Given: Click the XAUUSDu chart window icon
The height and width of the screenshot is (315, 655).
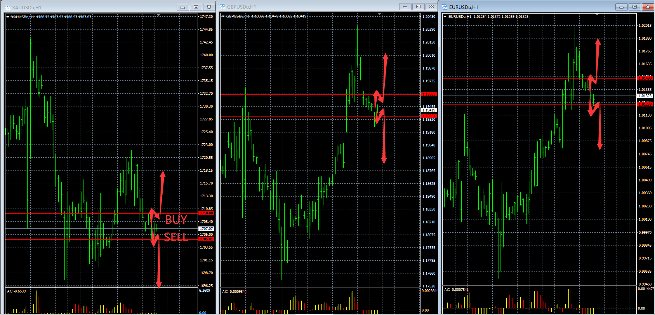Looking at the screenshot, I should pos(8,7).
